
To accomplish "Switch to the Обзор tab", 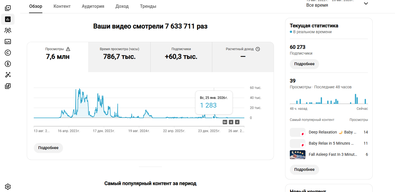I will point(36,6).
